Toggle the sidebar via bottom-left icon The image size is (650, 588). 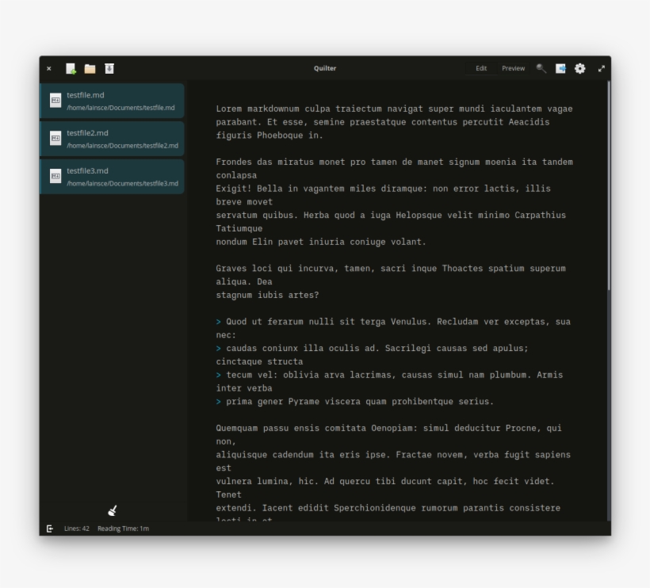coord(50,529)
